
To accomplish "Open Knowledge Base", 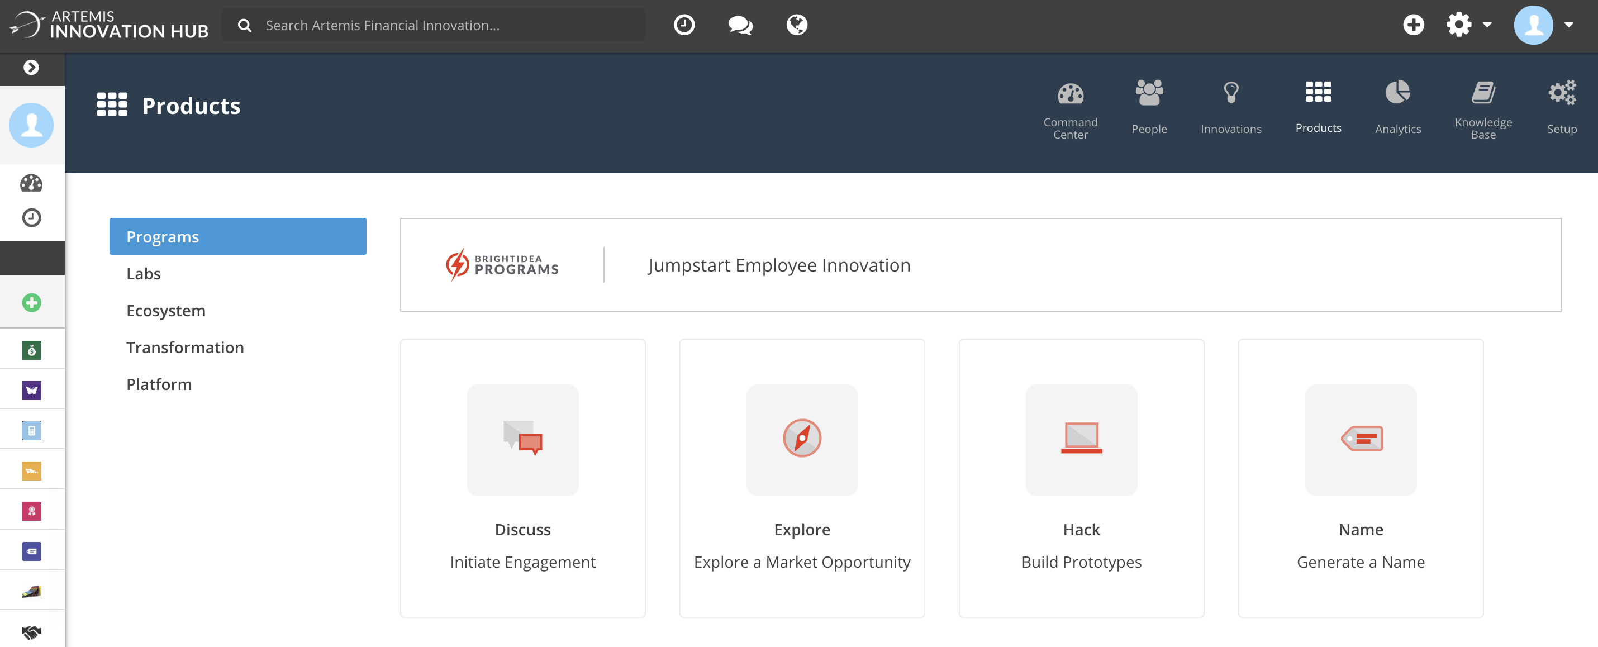I will [1483, 111].
